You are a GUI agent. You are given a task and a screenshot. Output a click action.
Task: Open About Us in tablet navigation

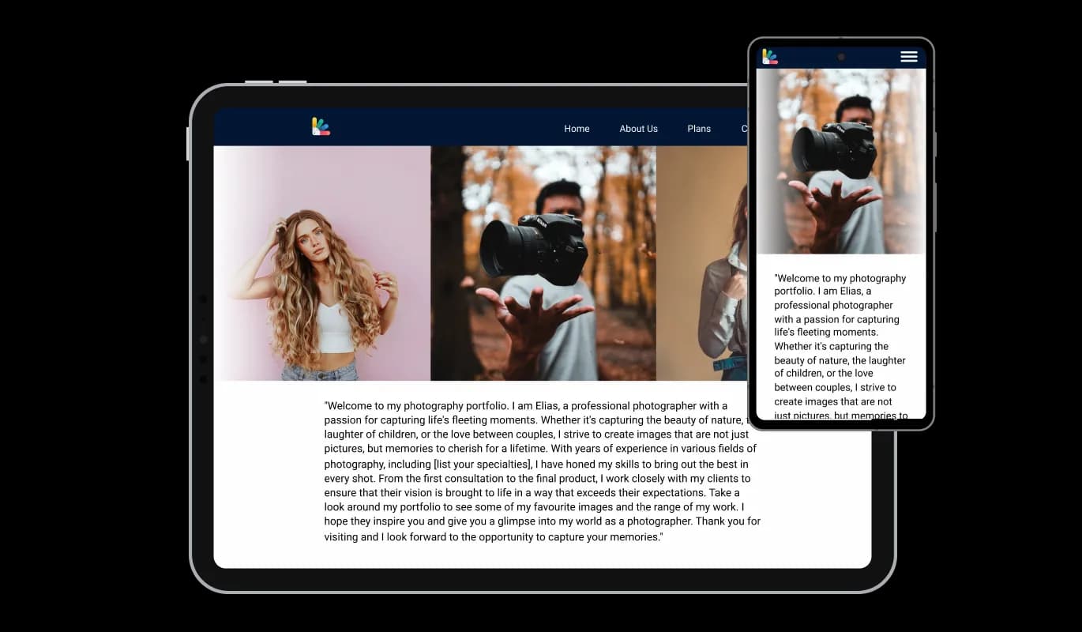coord(638,129)
